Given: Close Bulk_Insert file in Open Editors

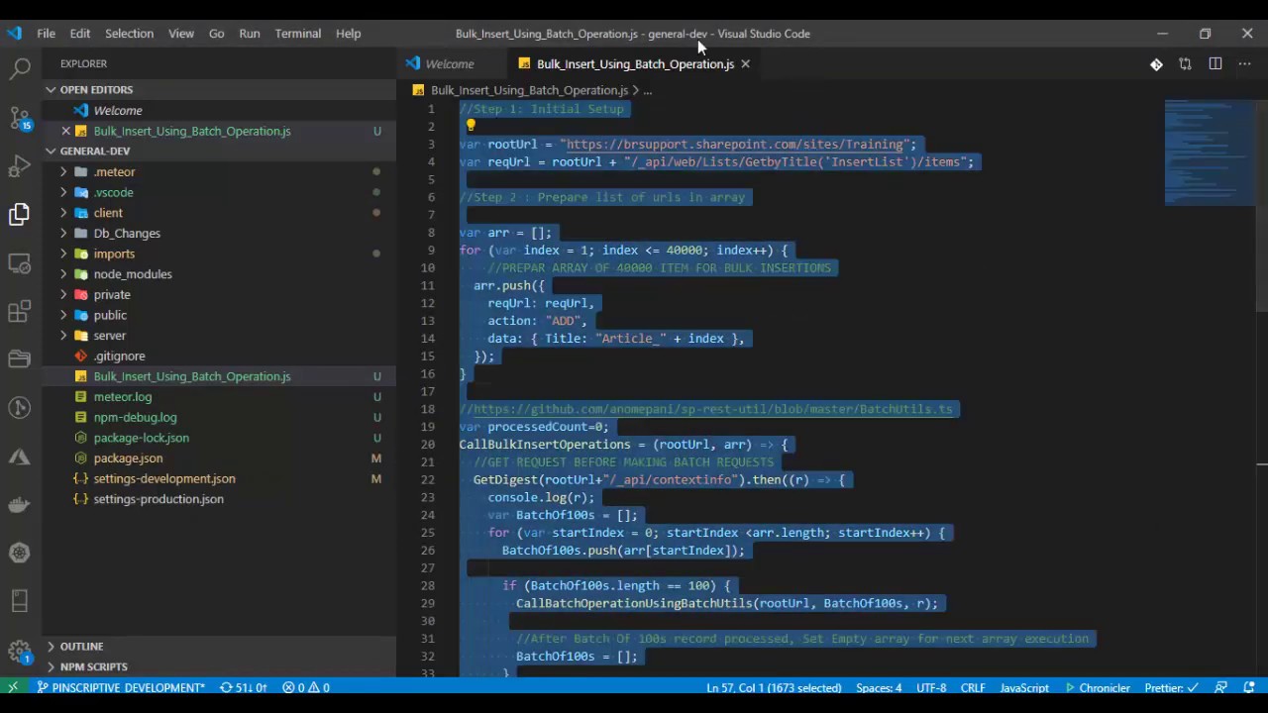Looking at the screenshot, I should coord(66,131).
